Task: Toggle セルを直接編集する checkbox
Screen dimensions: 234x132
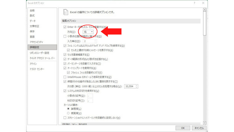Action: click(x=65, y=55)
